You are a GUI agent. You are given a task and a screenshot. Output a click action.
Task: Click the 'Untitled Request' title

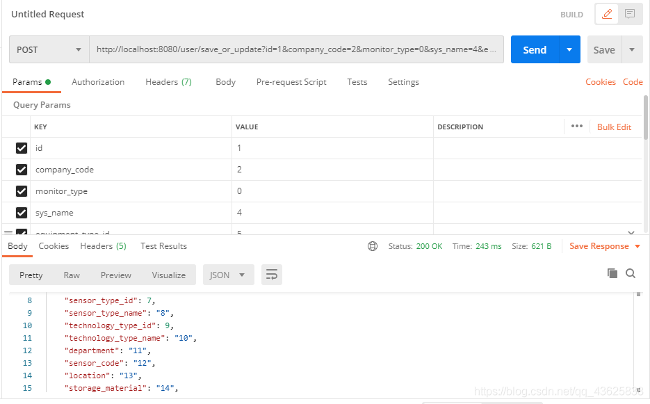[x=48, y=14]
